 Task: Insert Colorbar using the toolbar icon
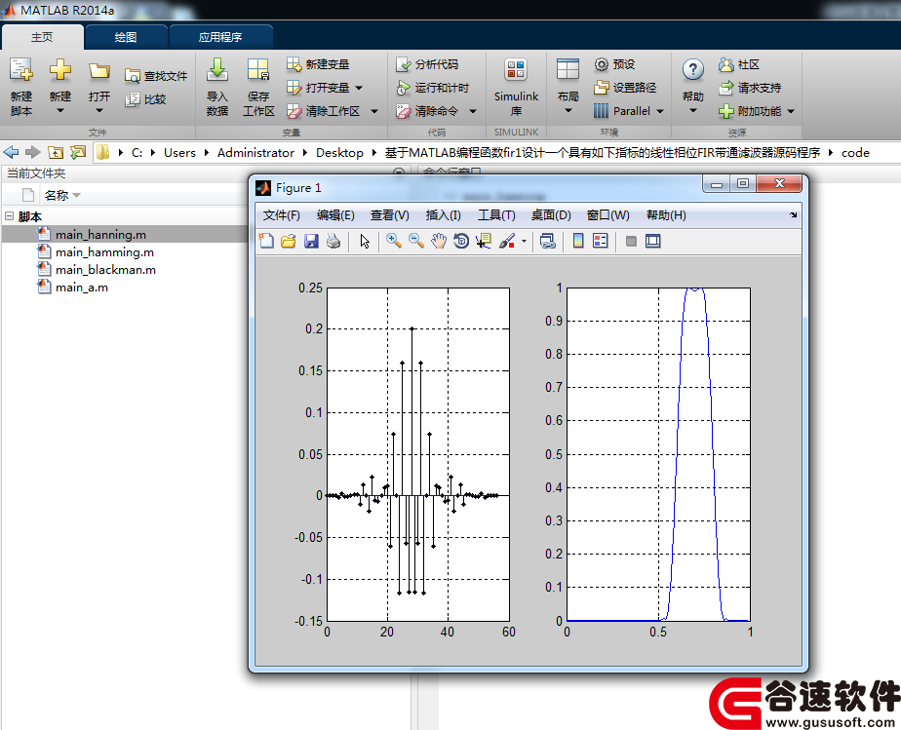point(578,242)
